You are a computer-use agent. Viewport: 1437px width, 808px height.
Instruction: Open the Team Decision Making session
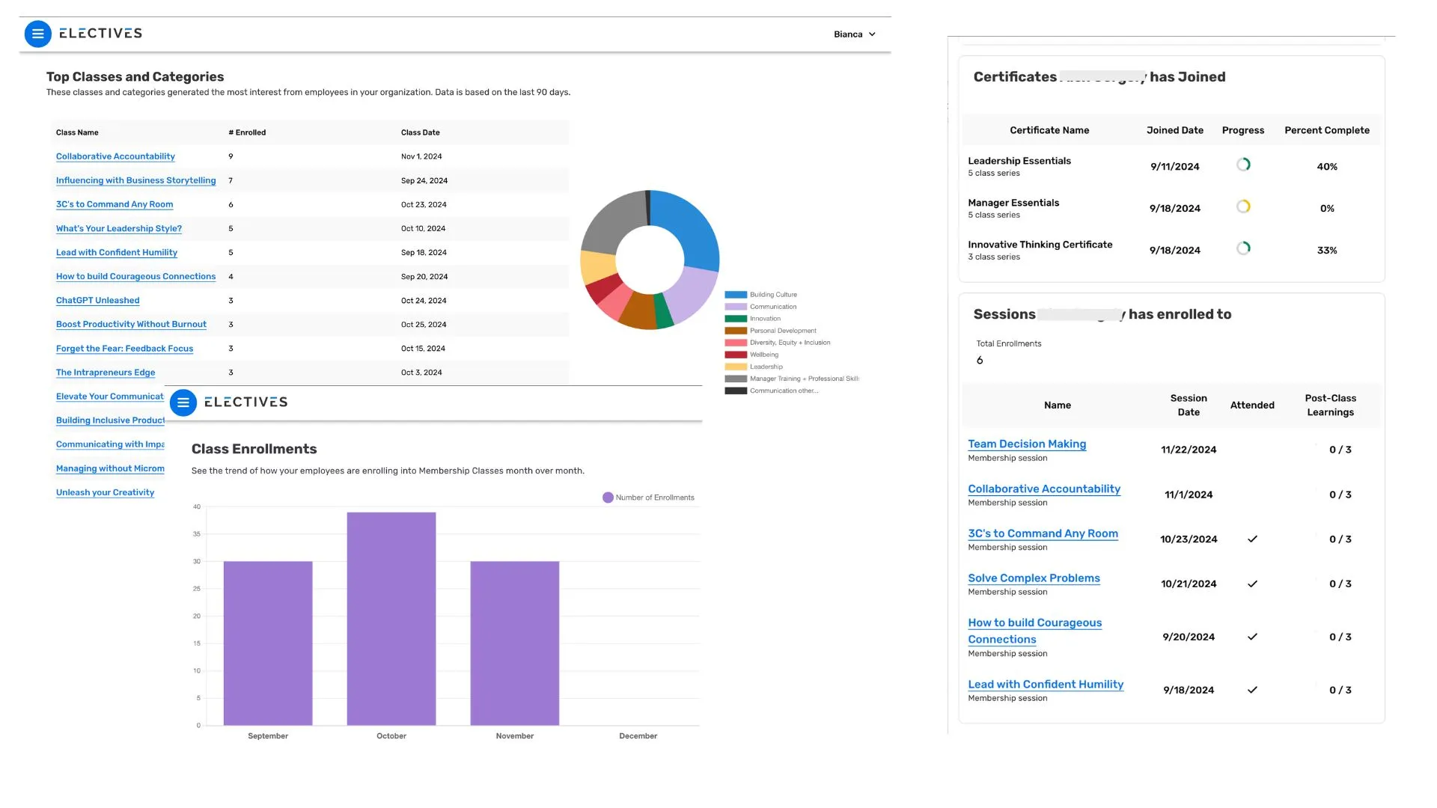click(1027, 444)
